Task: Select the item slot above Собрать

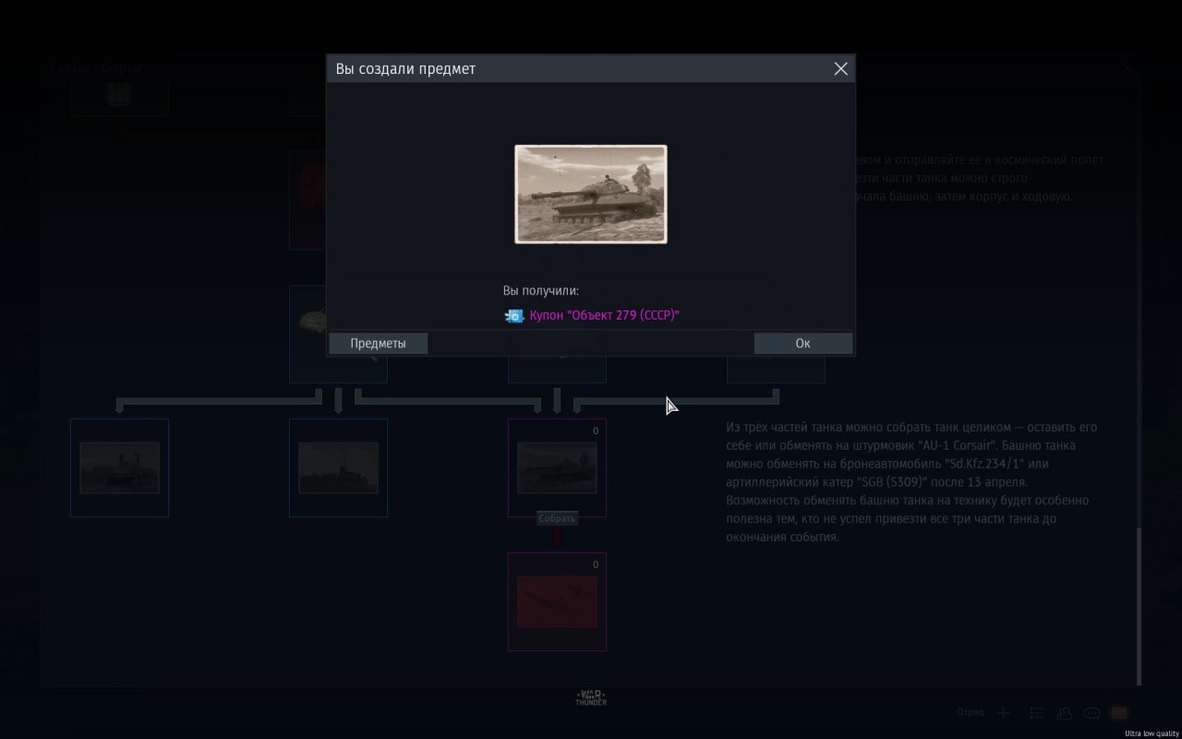Action: pos(557,467)
